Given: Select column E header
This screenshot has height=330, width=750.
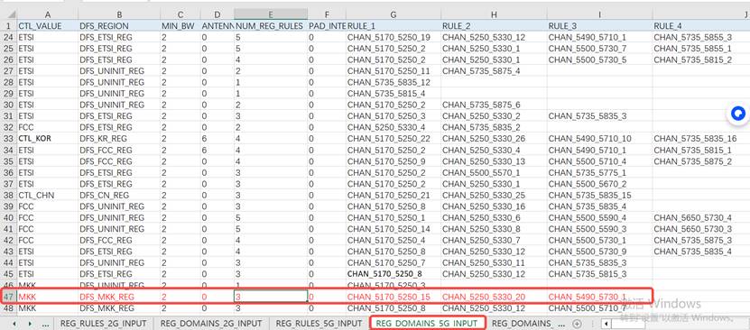Looking at the screenshot, I should pos(271,14).
